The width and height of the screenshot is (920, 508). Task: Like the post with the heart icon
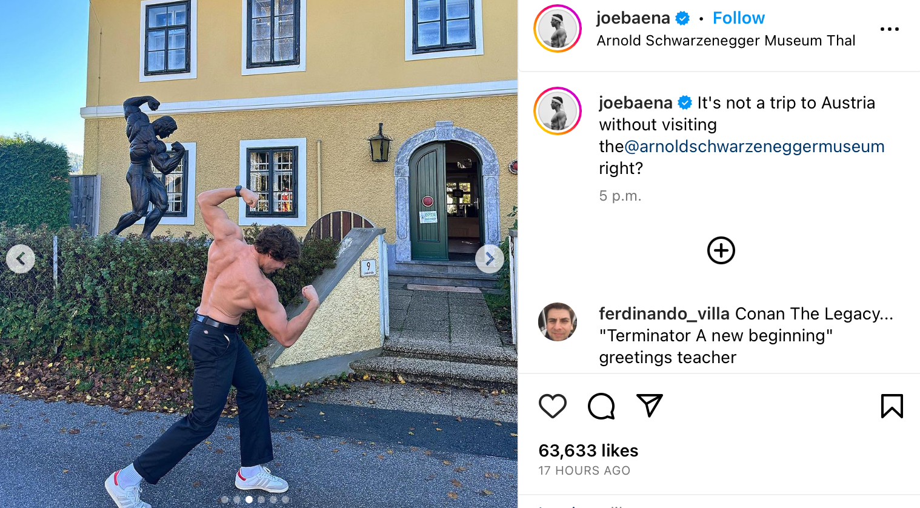click(x=552, y=406)
